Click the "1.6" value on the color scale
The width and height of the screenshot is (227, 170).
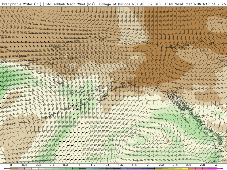point(120,165)
